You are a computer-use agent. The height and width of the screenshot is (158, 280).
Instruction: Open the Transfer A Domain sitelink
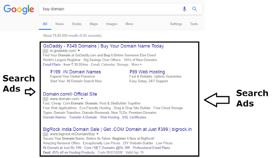point(83,117)
